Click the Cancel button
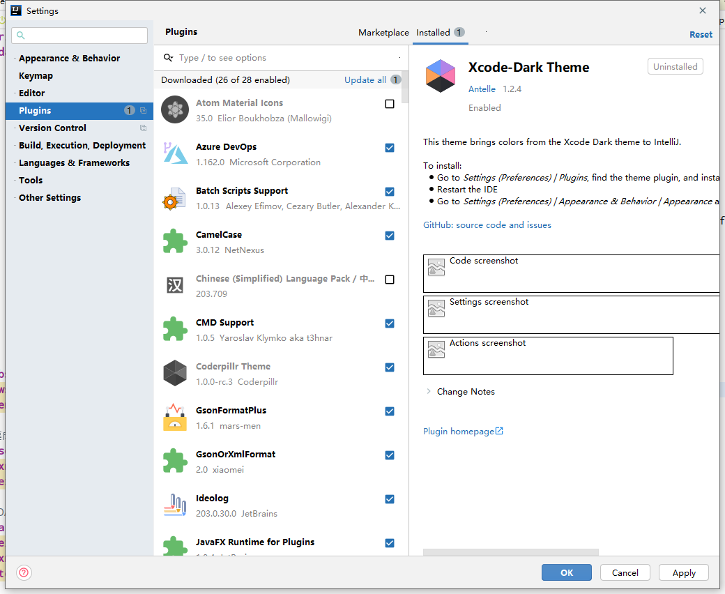 point(625,572)
